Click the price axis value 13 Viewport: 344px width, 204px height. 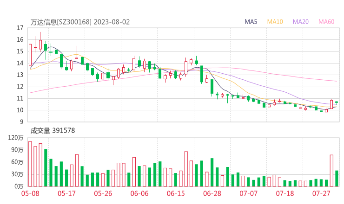(x=20, y=75)
